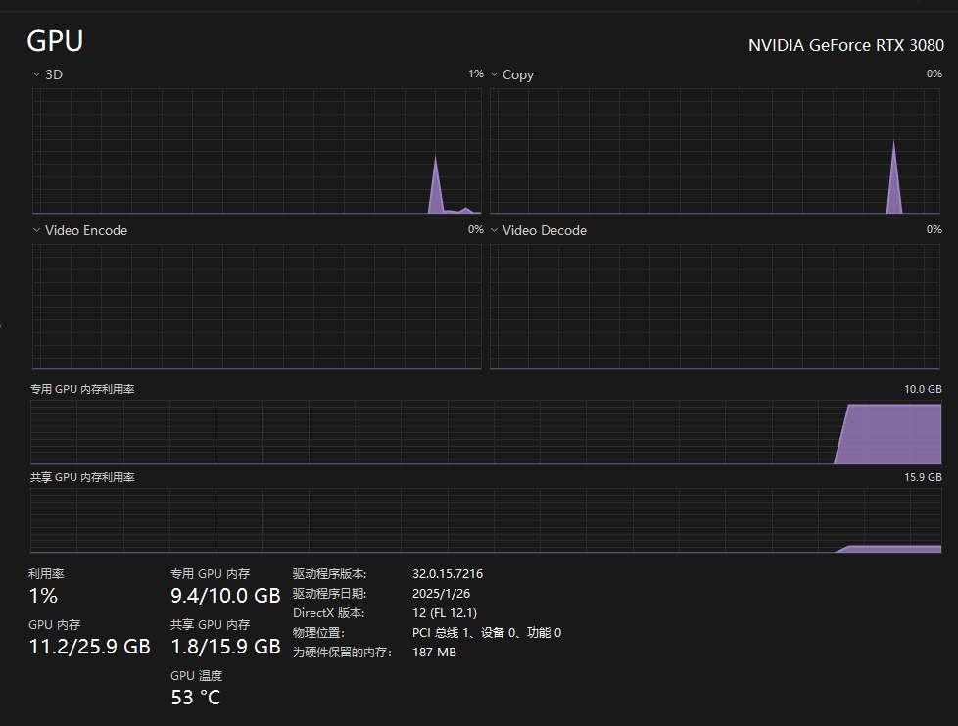Click the GPU heading title

pyautogui.click(x=55, y=41)
